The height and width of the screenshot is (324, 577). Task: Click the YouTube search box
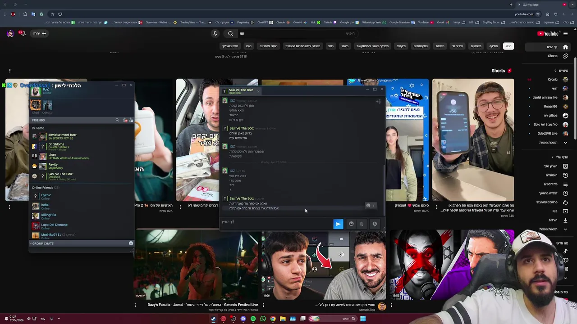[x=298, y=33]
